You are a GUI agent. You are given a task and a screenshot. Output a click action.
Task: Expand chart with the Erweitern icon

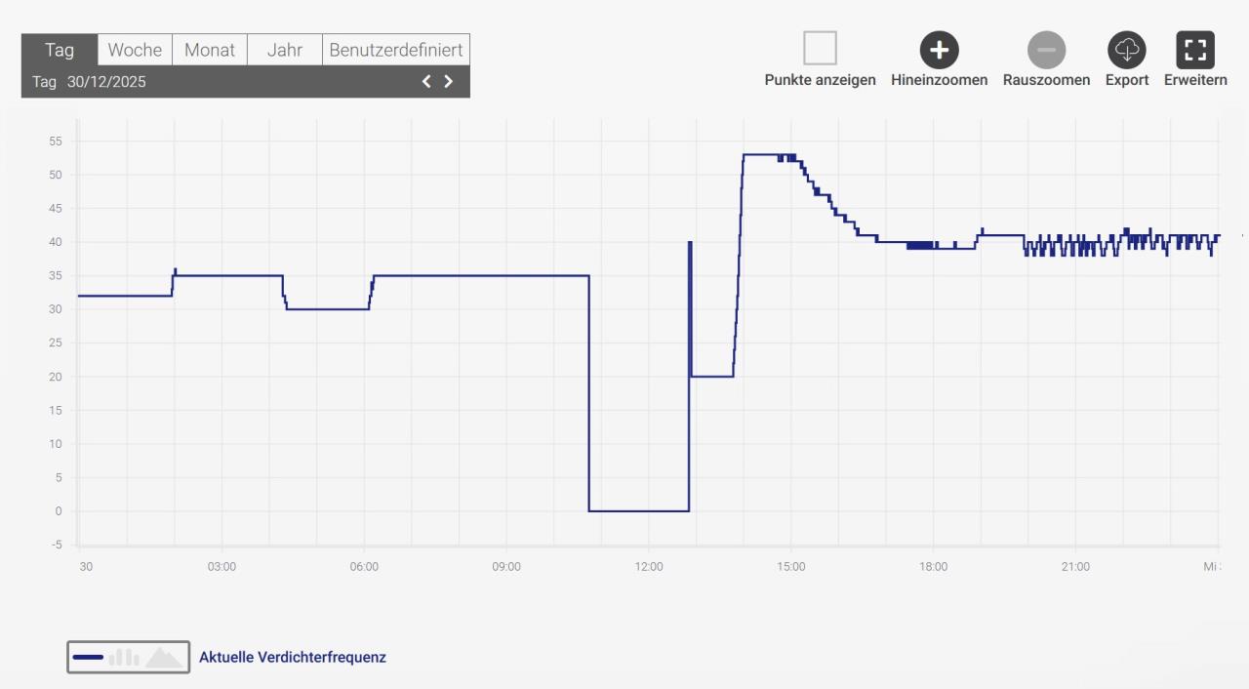click(x=1194, y=50)
